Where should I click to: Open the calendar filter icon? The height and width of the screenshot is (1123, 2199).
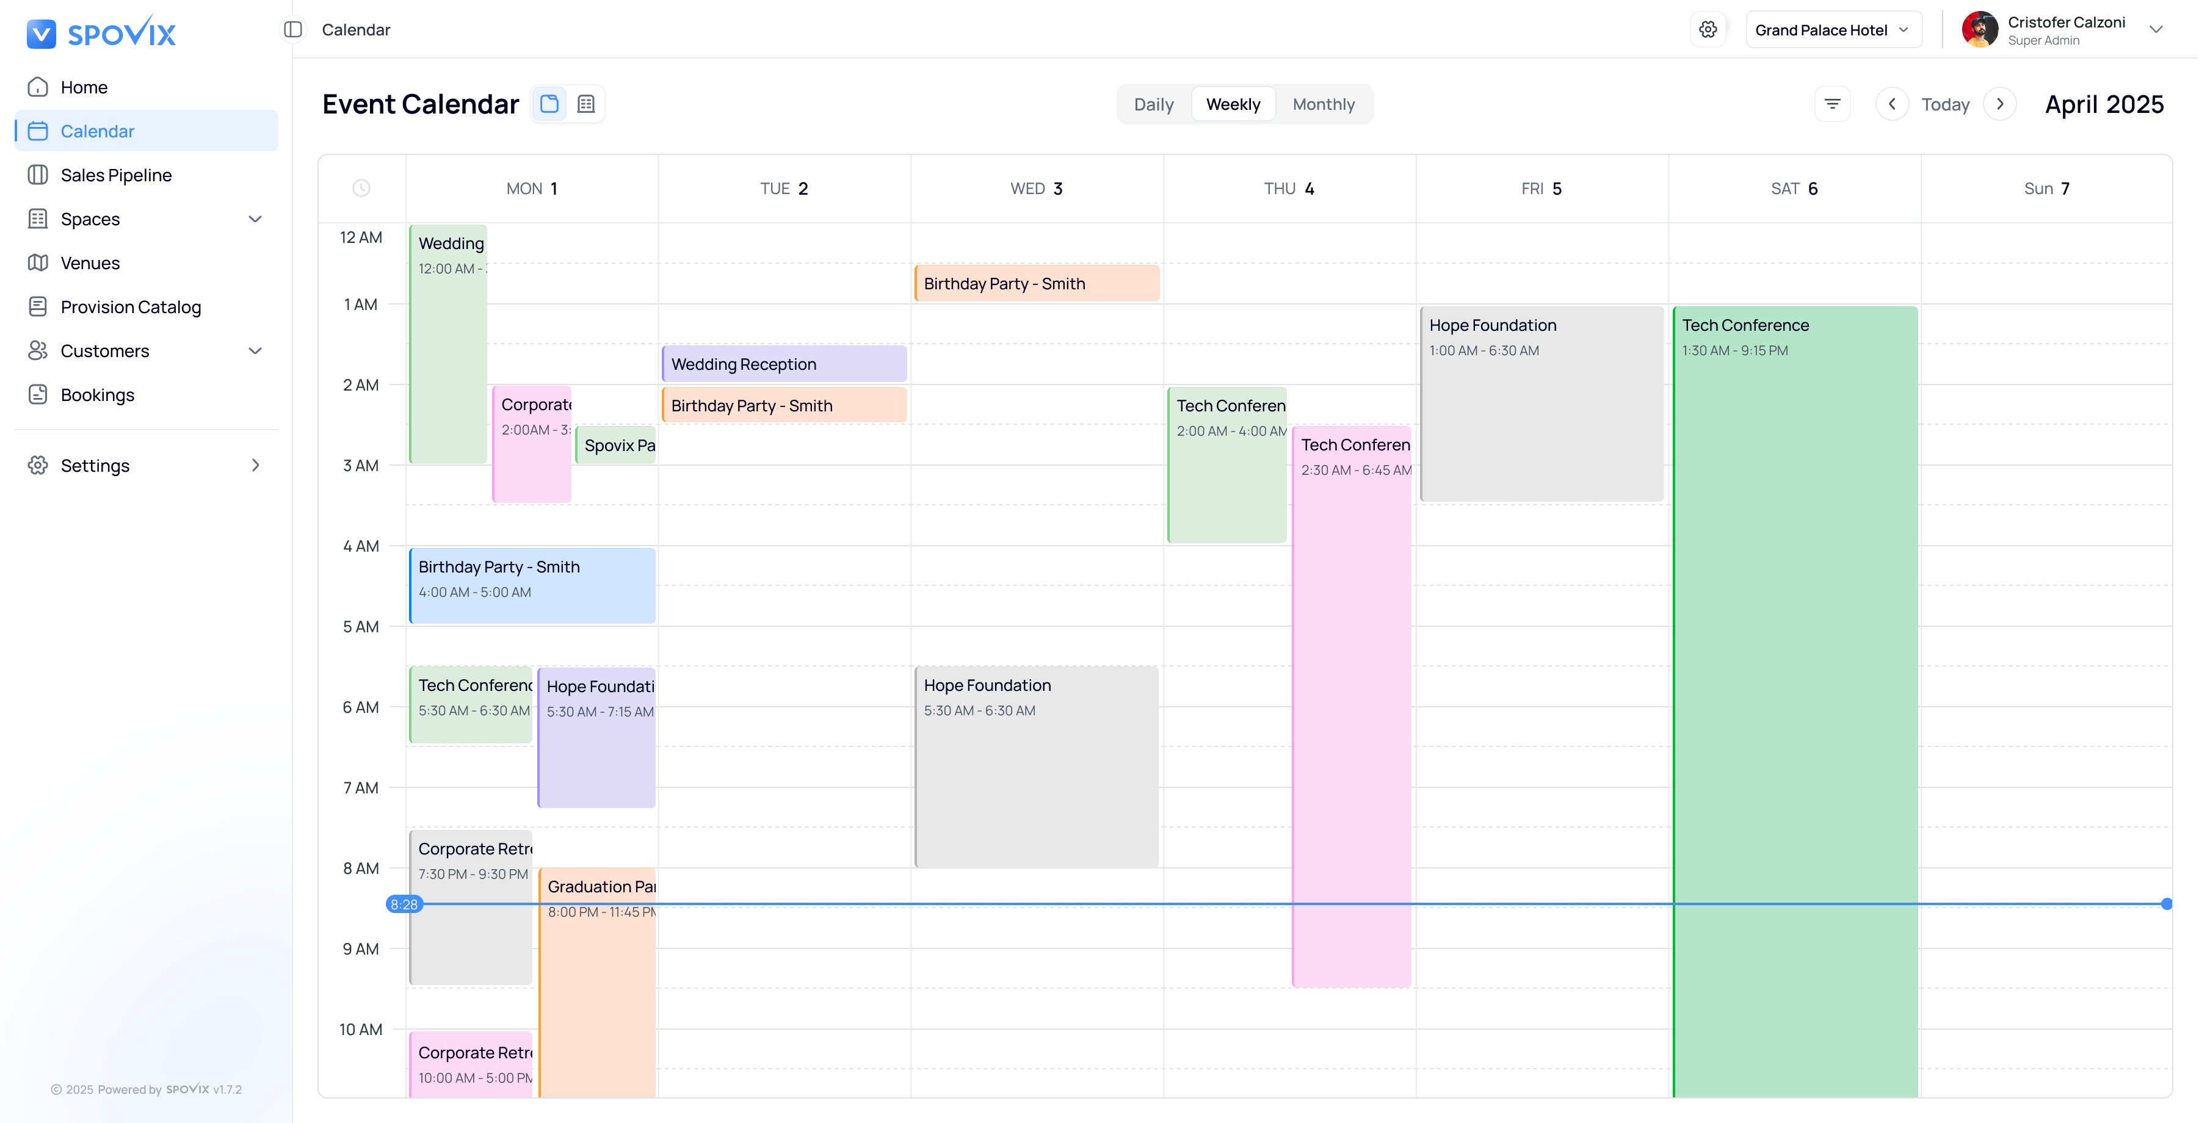click(1832, 104)
